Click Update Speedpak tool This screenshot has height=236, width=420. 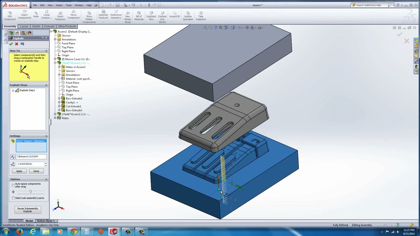tap(188, 16)
